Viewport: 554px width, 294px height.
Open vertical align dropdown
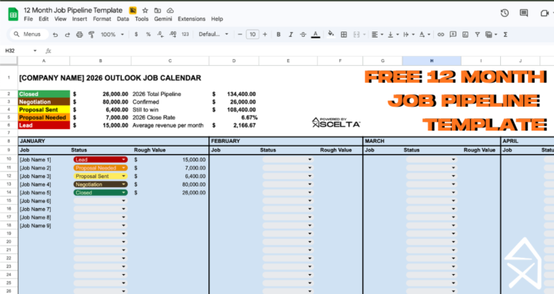pyautogui.click(x=393, y=35)
